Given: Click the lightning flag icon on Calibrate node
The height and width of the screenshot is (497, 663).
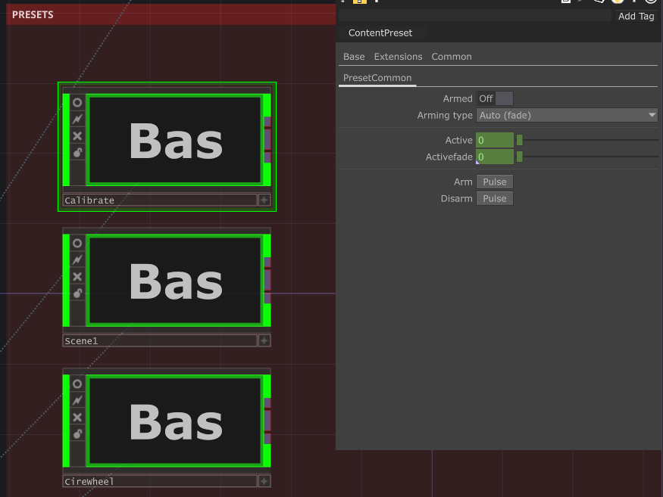Looking at the screenshot, I should tap(77, 119).
